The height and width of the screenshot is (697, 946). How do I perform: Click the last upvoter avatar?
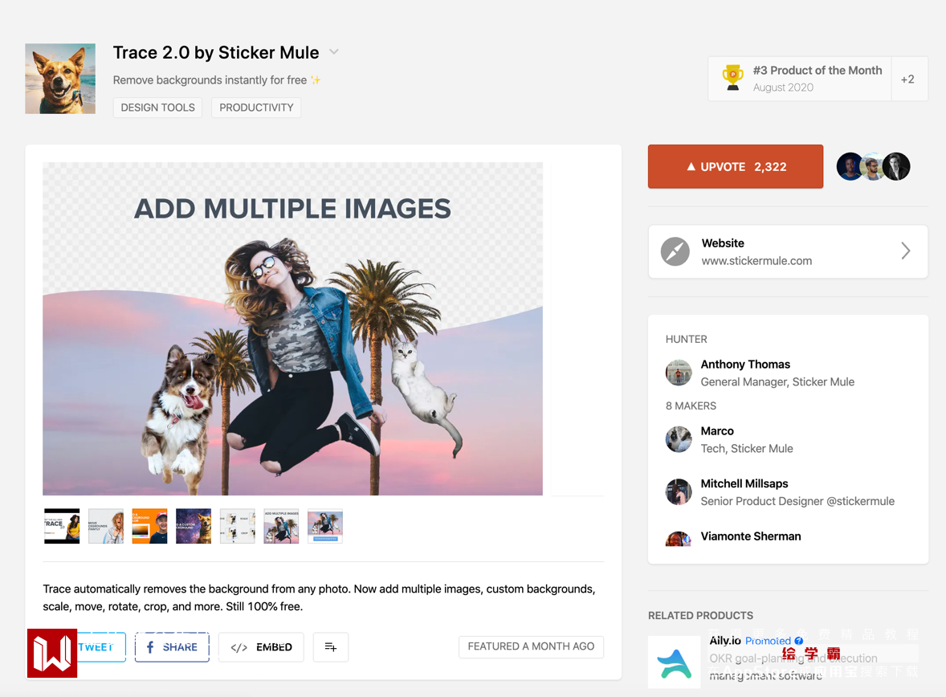(x=896, y=166)
